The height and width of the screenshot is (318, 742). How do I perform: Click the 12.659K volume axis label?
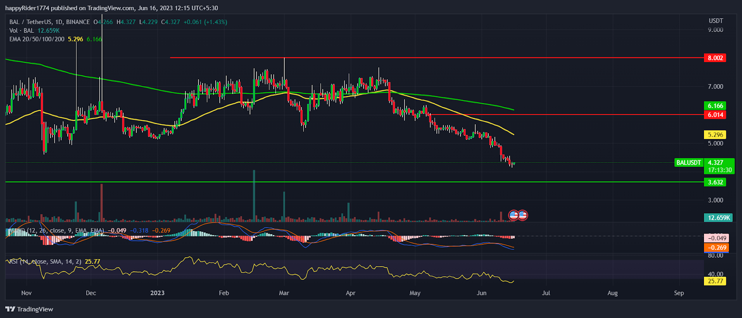point(718,217)
